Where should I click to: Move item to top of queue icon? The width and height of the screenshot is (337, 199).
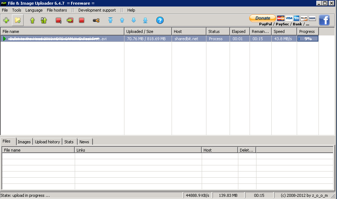111,20
